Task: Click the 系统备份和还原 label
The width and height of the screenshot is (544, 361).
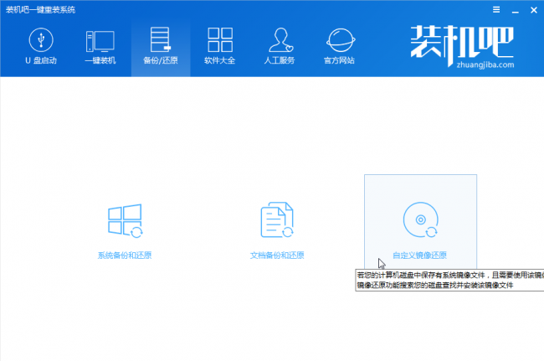Action: pos(125,255)
